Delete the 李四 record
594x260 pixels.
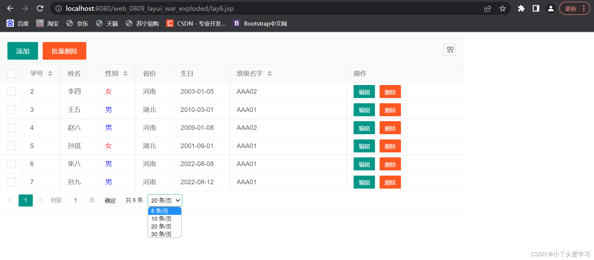tap(390, 92)
